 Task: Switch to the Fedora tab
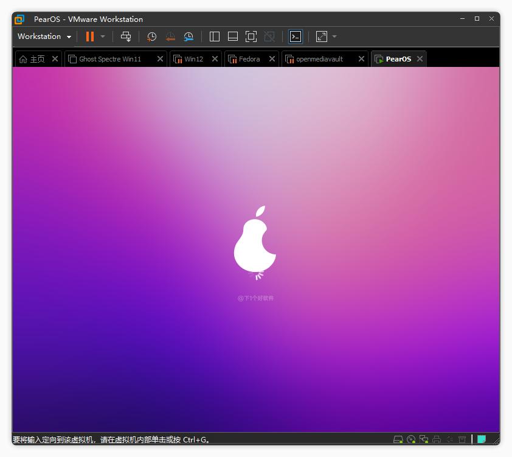[249, 59]
